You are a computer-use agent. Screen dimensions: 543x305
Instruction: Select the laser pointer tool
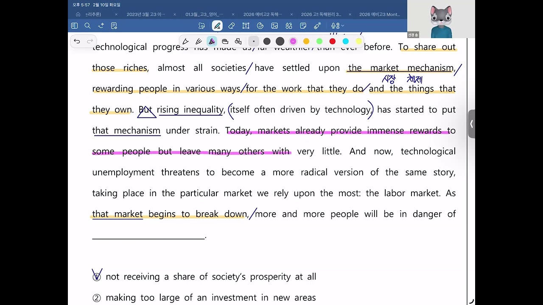pos(317,26)
